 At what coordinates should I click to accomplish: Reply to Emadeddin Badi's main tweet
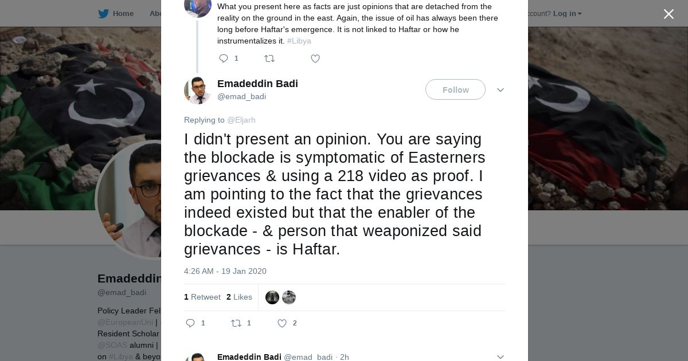(191, 323)
